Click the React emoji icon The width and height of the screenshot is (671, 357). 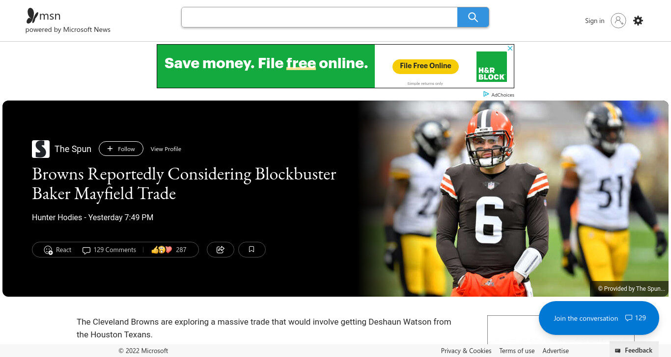[x=48, y=250]
